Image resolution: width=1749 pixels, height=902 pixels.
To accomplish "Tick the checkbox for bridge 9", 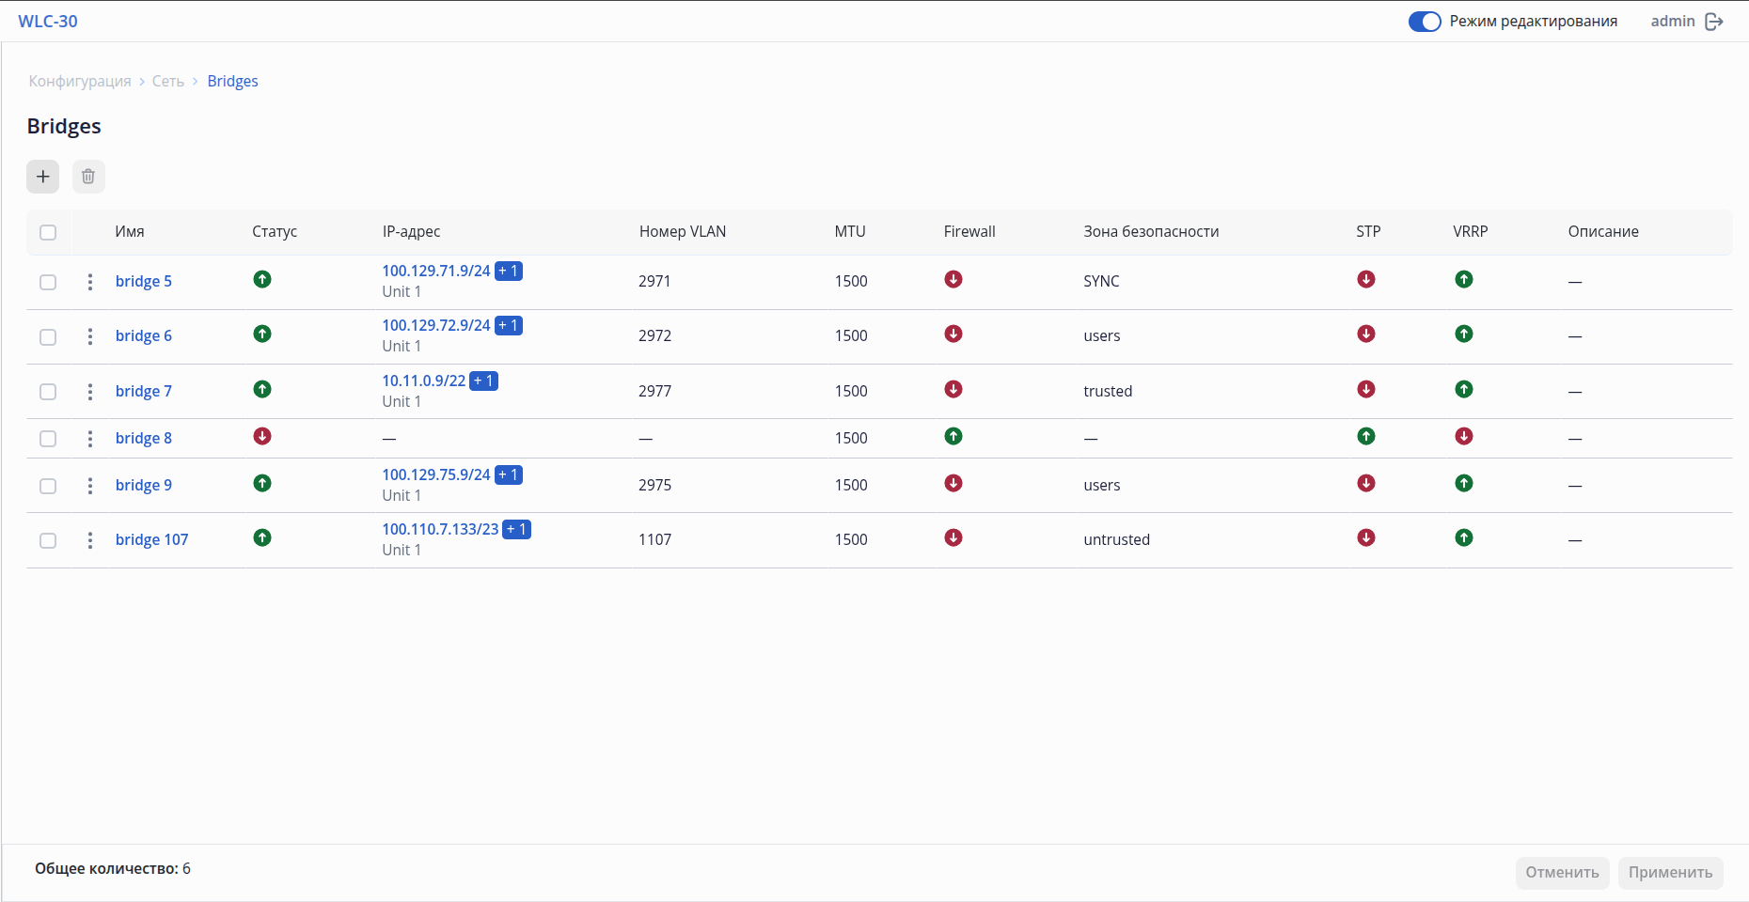I will pyautogui.click(x=48, y=486).
